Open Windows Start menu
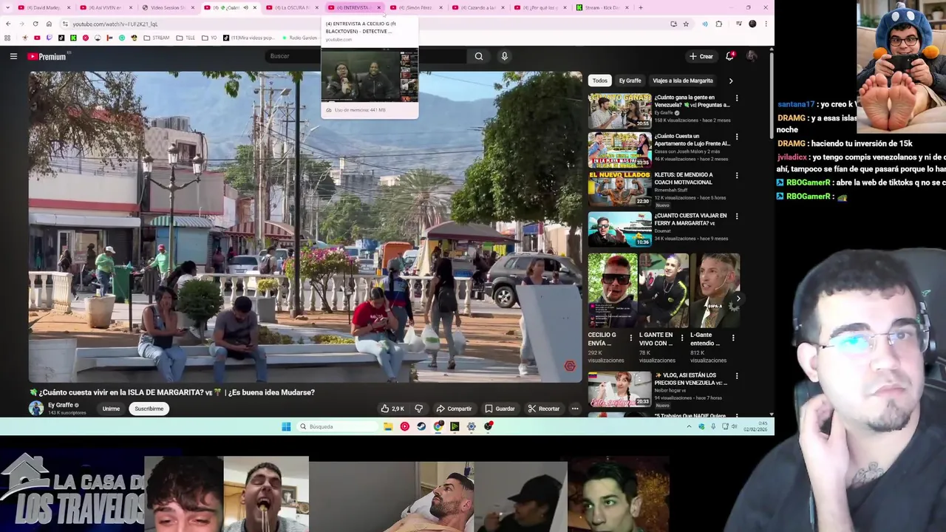Image resolution: width=946 pixels, height=532 pixels. (x=286, y=426)
